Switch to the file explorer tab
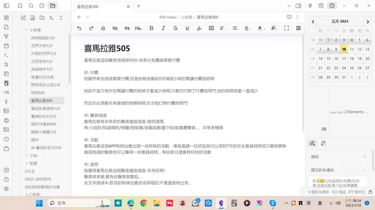Viewport: 375px width, 210px height. click(53, 6)
